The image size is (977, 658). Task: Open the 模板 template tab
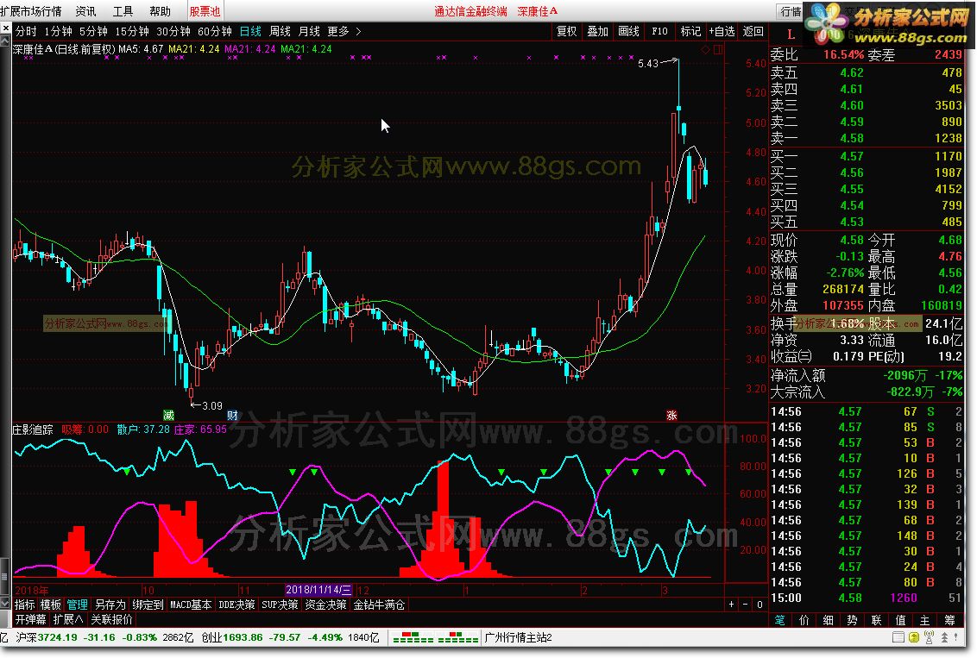[x=50, y=605]
